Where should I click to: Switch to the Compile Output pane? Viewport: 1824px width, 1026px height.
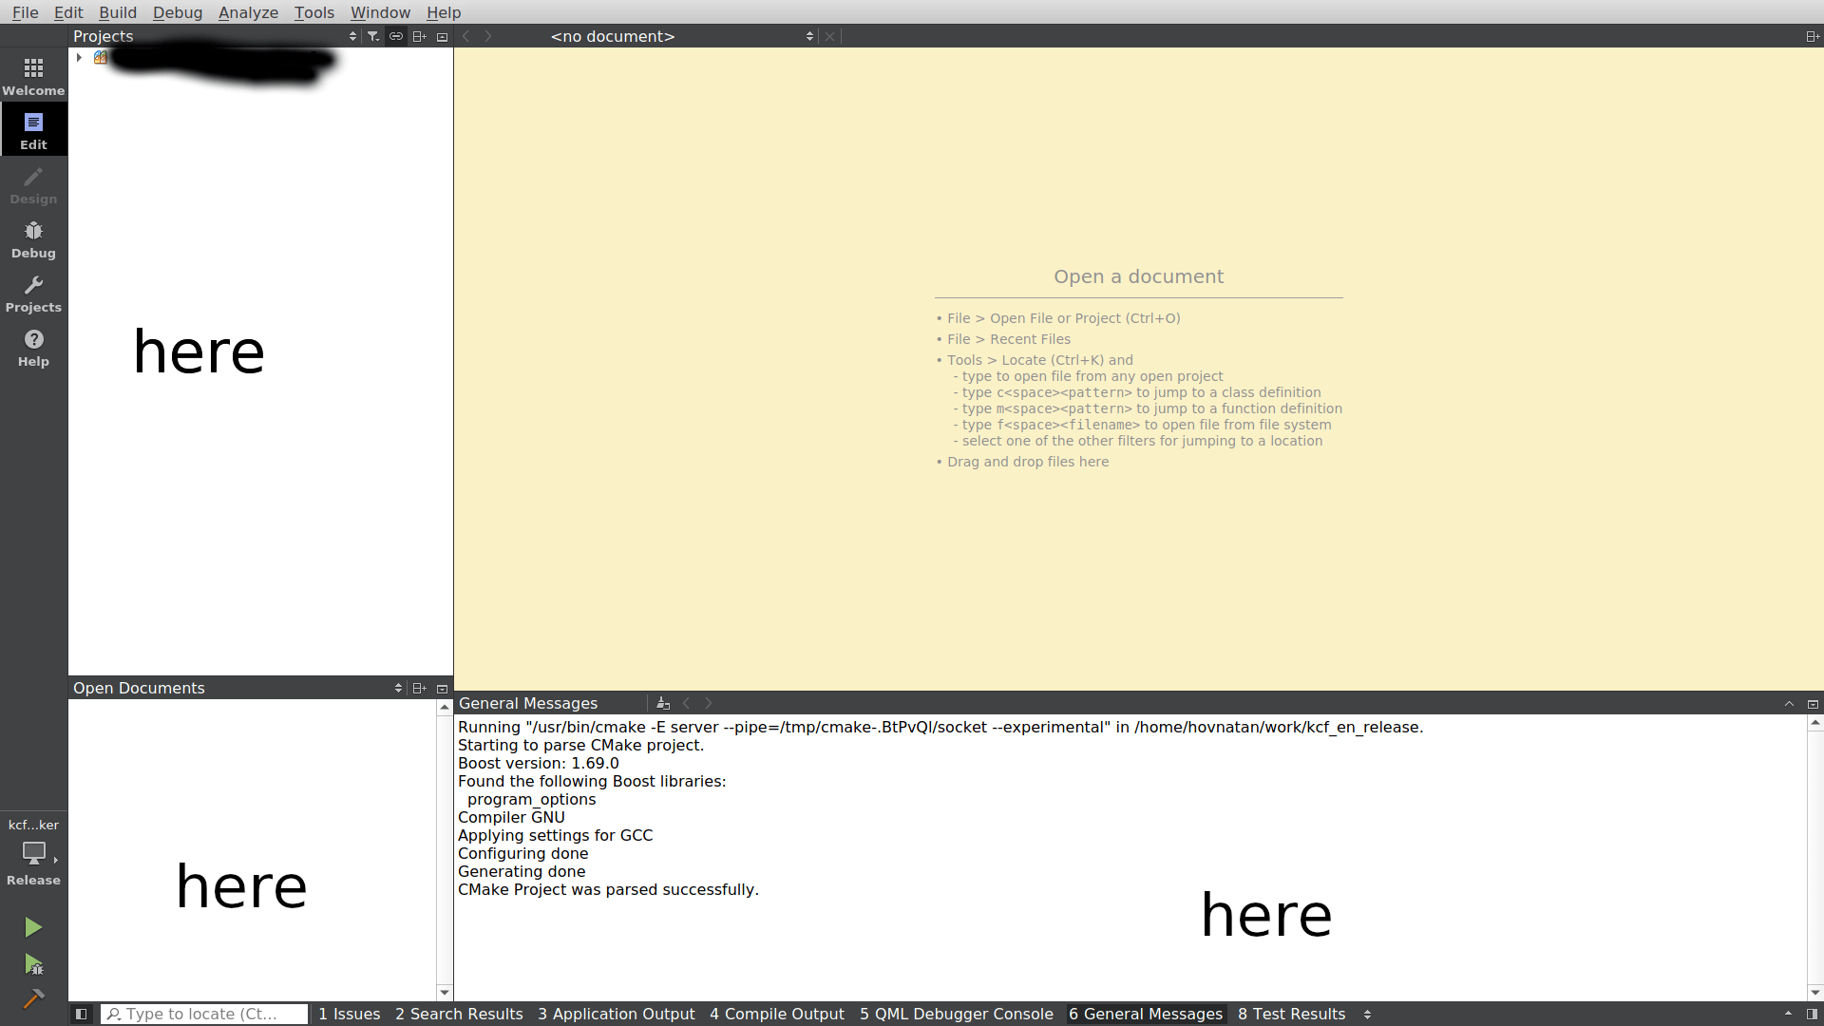776,1014
